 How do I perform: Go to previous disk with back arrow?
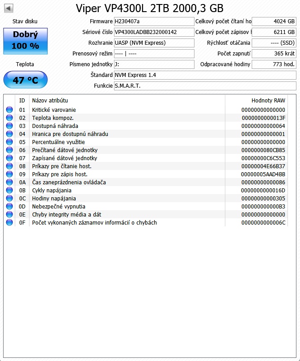9,8
